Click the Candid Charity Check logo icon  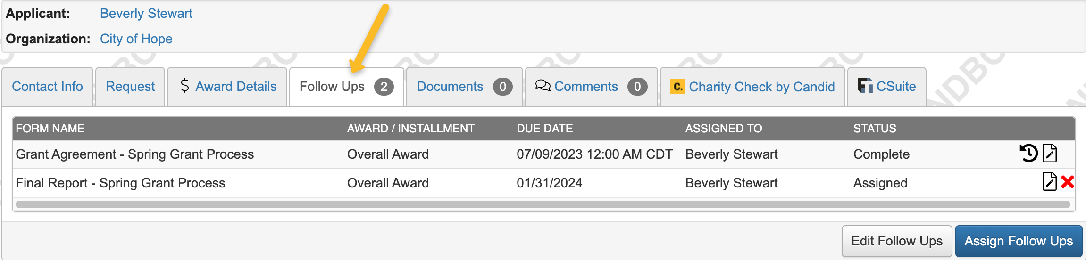(677, 87)
